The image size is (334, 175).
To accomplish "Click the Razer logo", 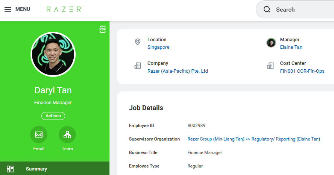I will 64,9.
